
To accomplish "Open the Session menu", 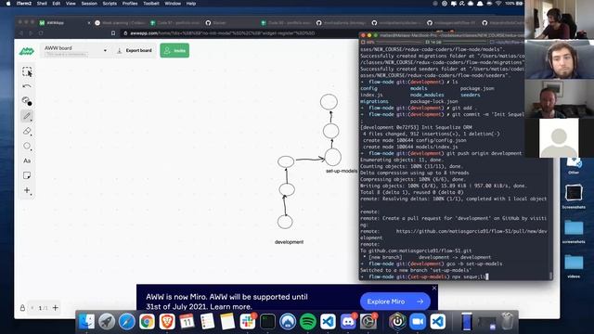I will (89, 4).
